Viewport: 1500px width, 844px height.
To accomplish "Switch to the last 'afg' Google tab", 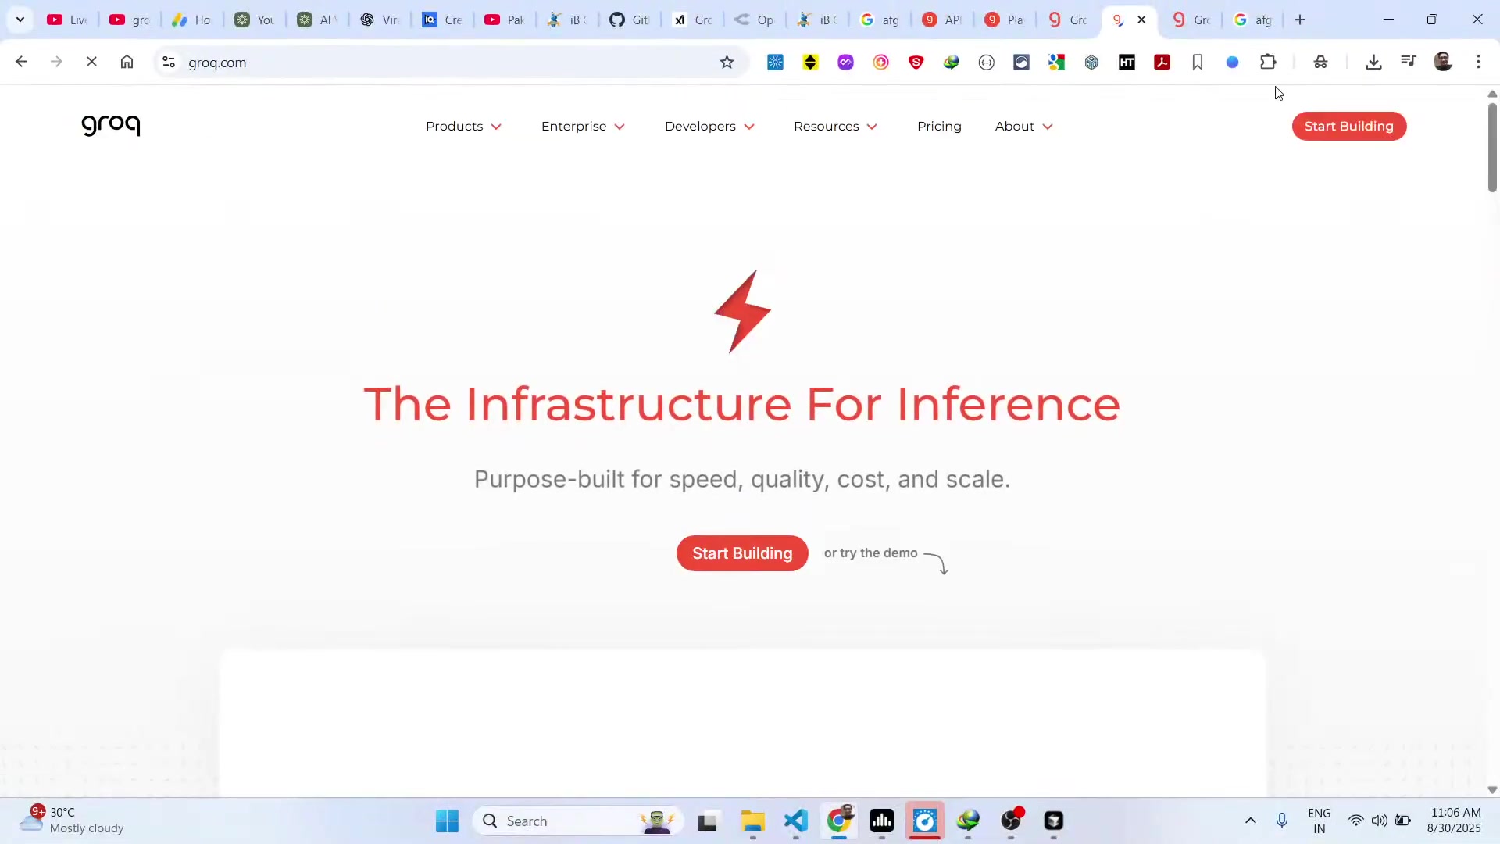I will [x=1252, y=20].
